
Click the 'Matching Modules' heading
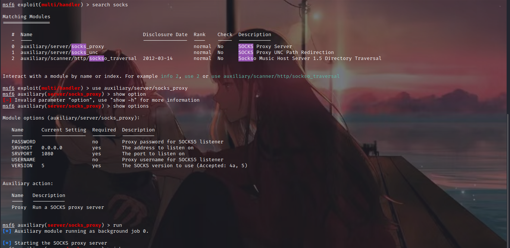26,17
